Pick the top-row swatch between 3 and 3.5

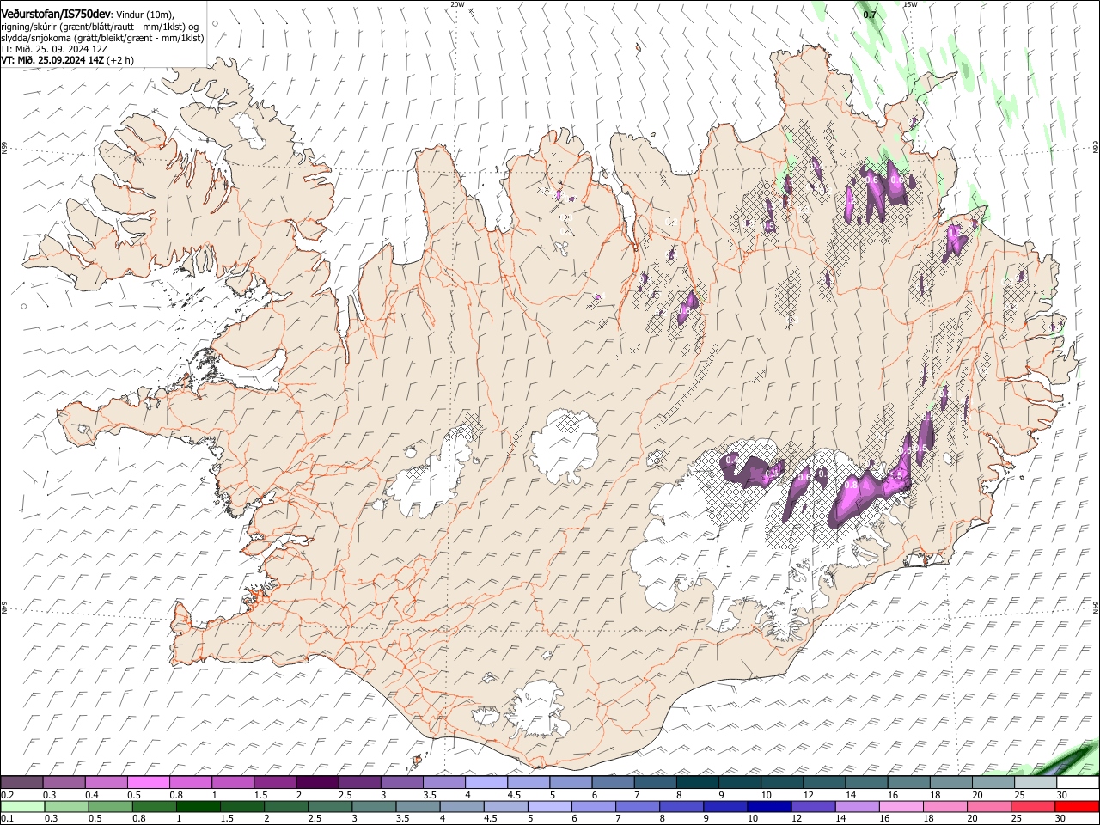[401, 783]
